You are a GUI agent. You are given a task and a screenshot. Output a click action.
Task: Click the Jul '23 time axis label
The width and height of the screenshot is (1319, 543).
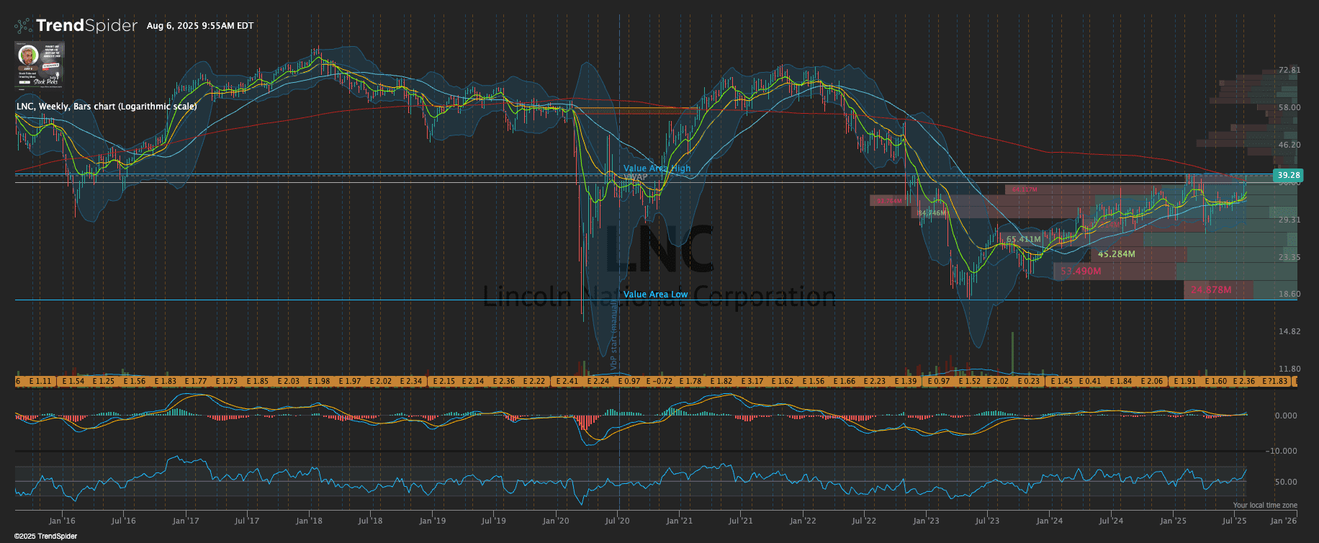(987, 521)
